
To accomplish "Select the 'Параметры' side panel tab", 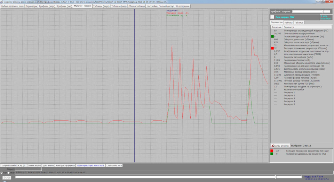I will (x=277, y=22).
